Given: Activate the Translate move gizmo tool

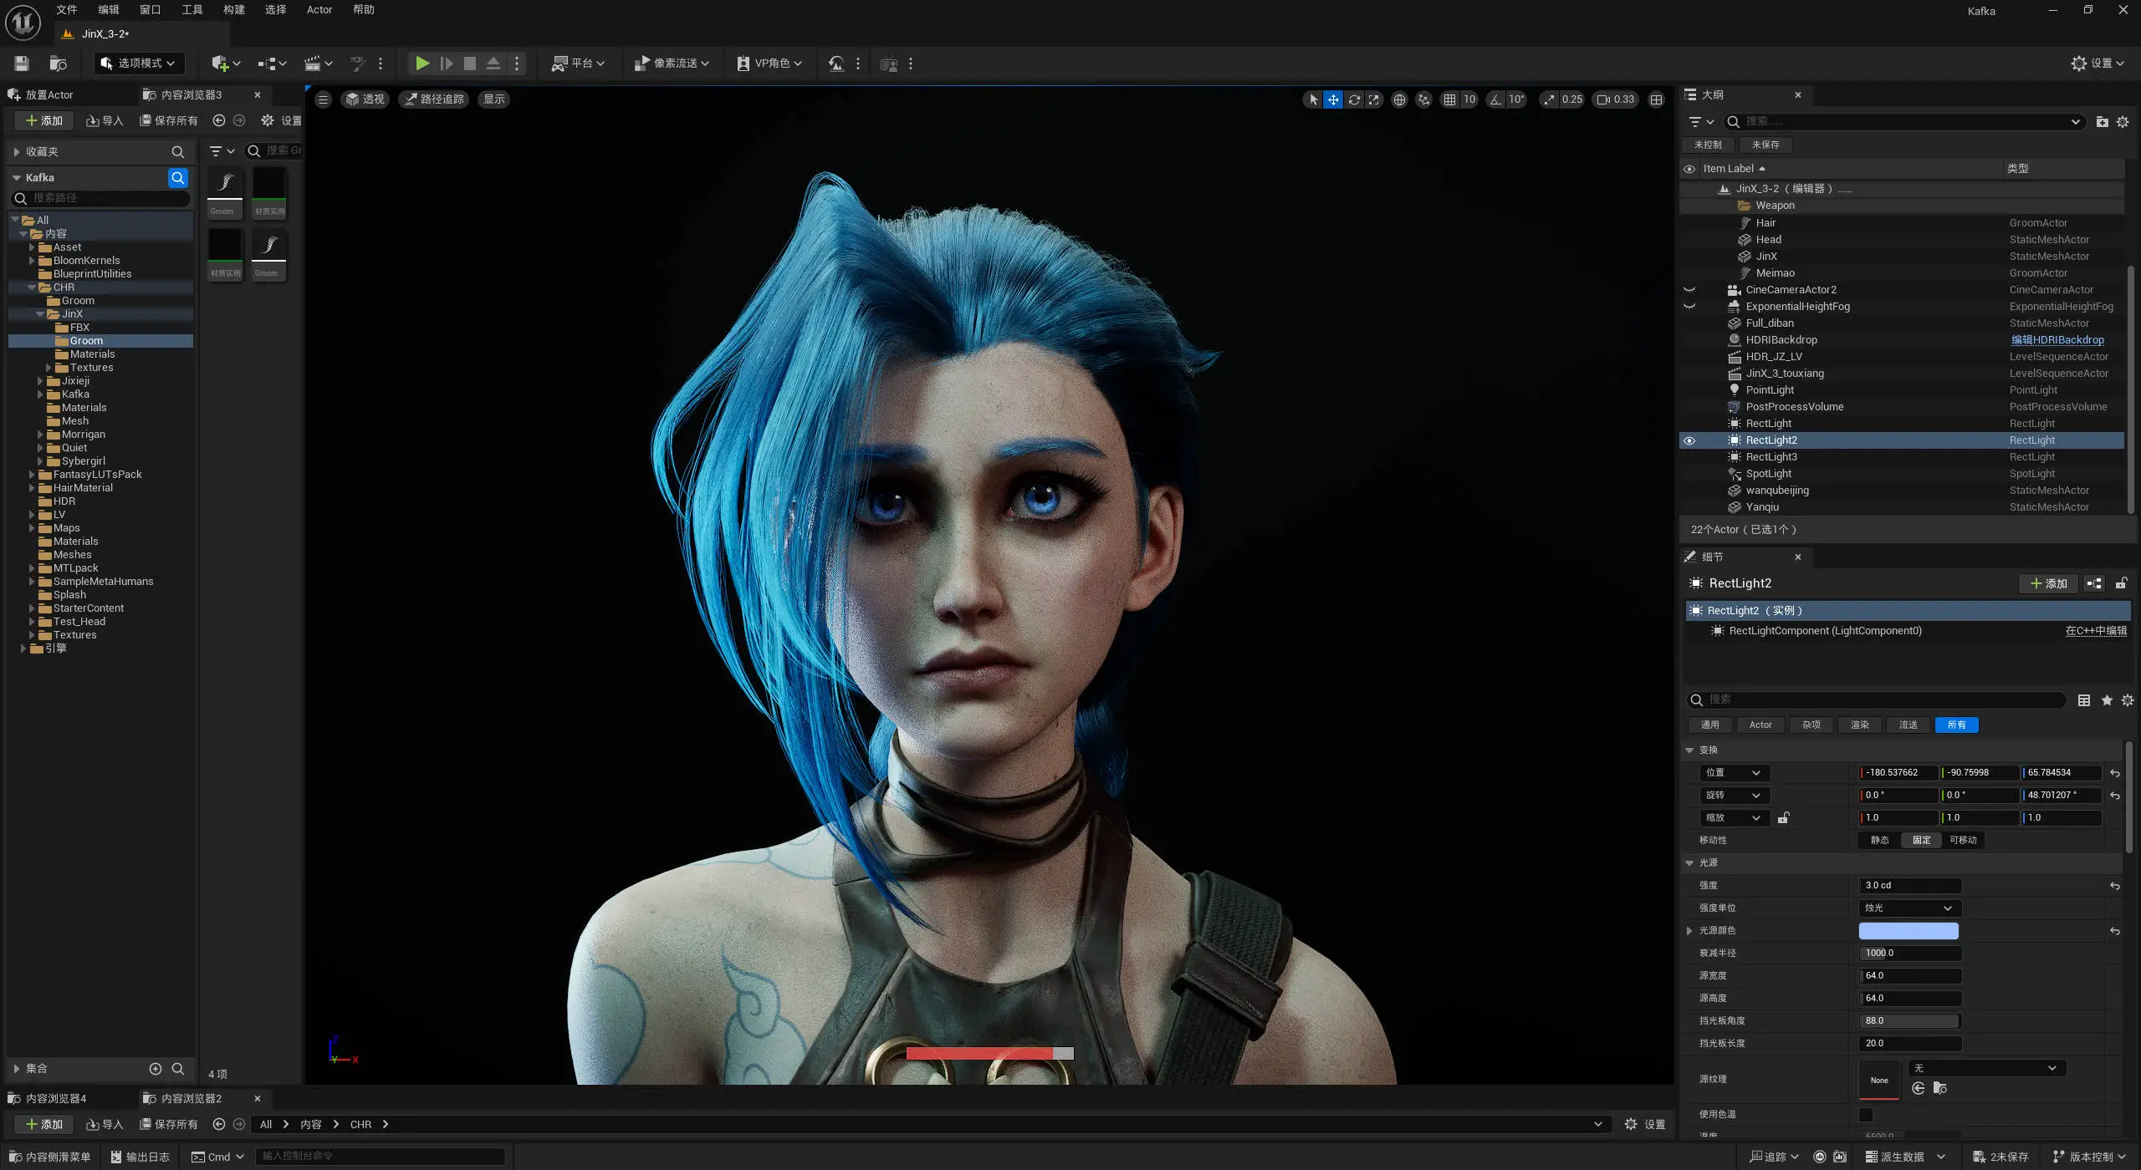Looking at the screenshot, I should (1333, 99).
